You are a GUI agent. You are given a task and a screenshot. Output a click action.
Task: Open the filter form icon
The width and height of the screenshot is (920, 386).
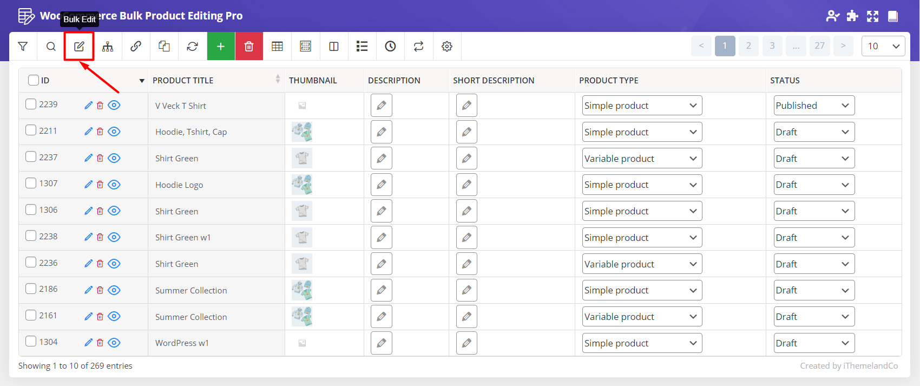pos(23,47)
